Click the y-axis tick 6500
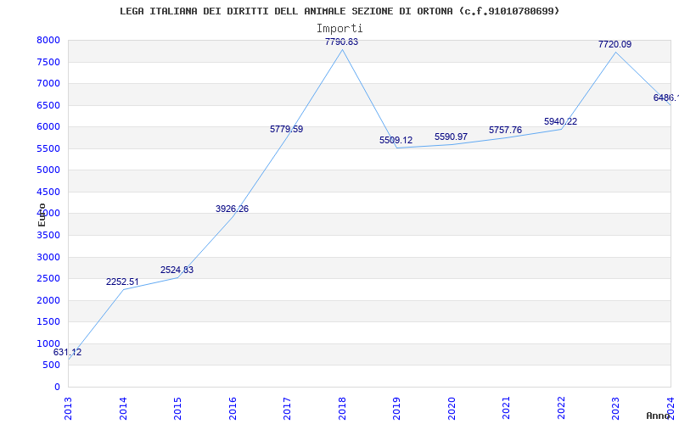The image size is (679, 424). [48, 105]
